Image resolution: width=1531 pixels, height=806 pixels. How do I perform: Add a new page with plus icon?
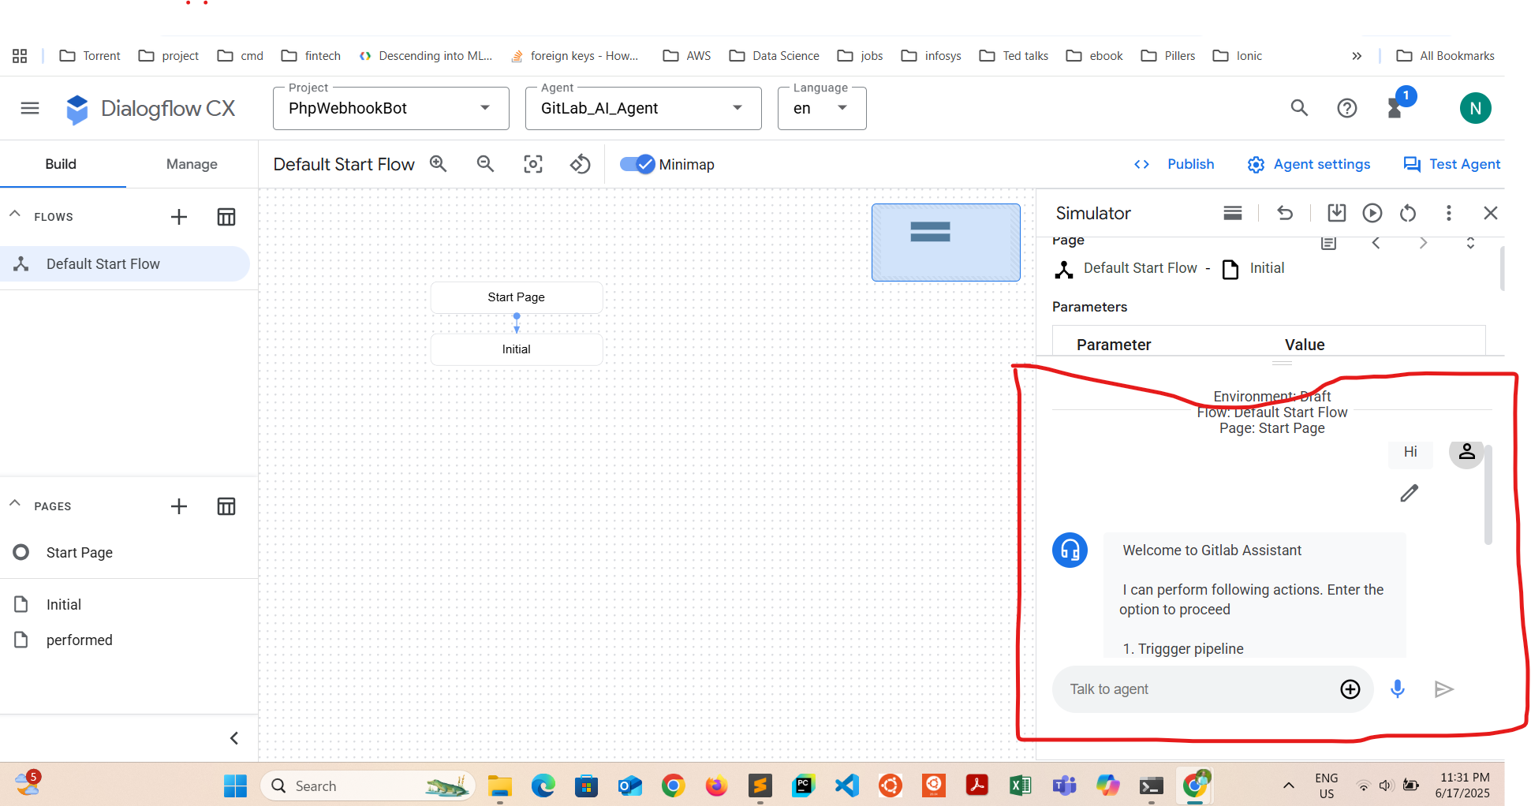[x=179, y=506]
